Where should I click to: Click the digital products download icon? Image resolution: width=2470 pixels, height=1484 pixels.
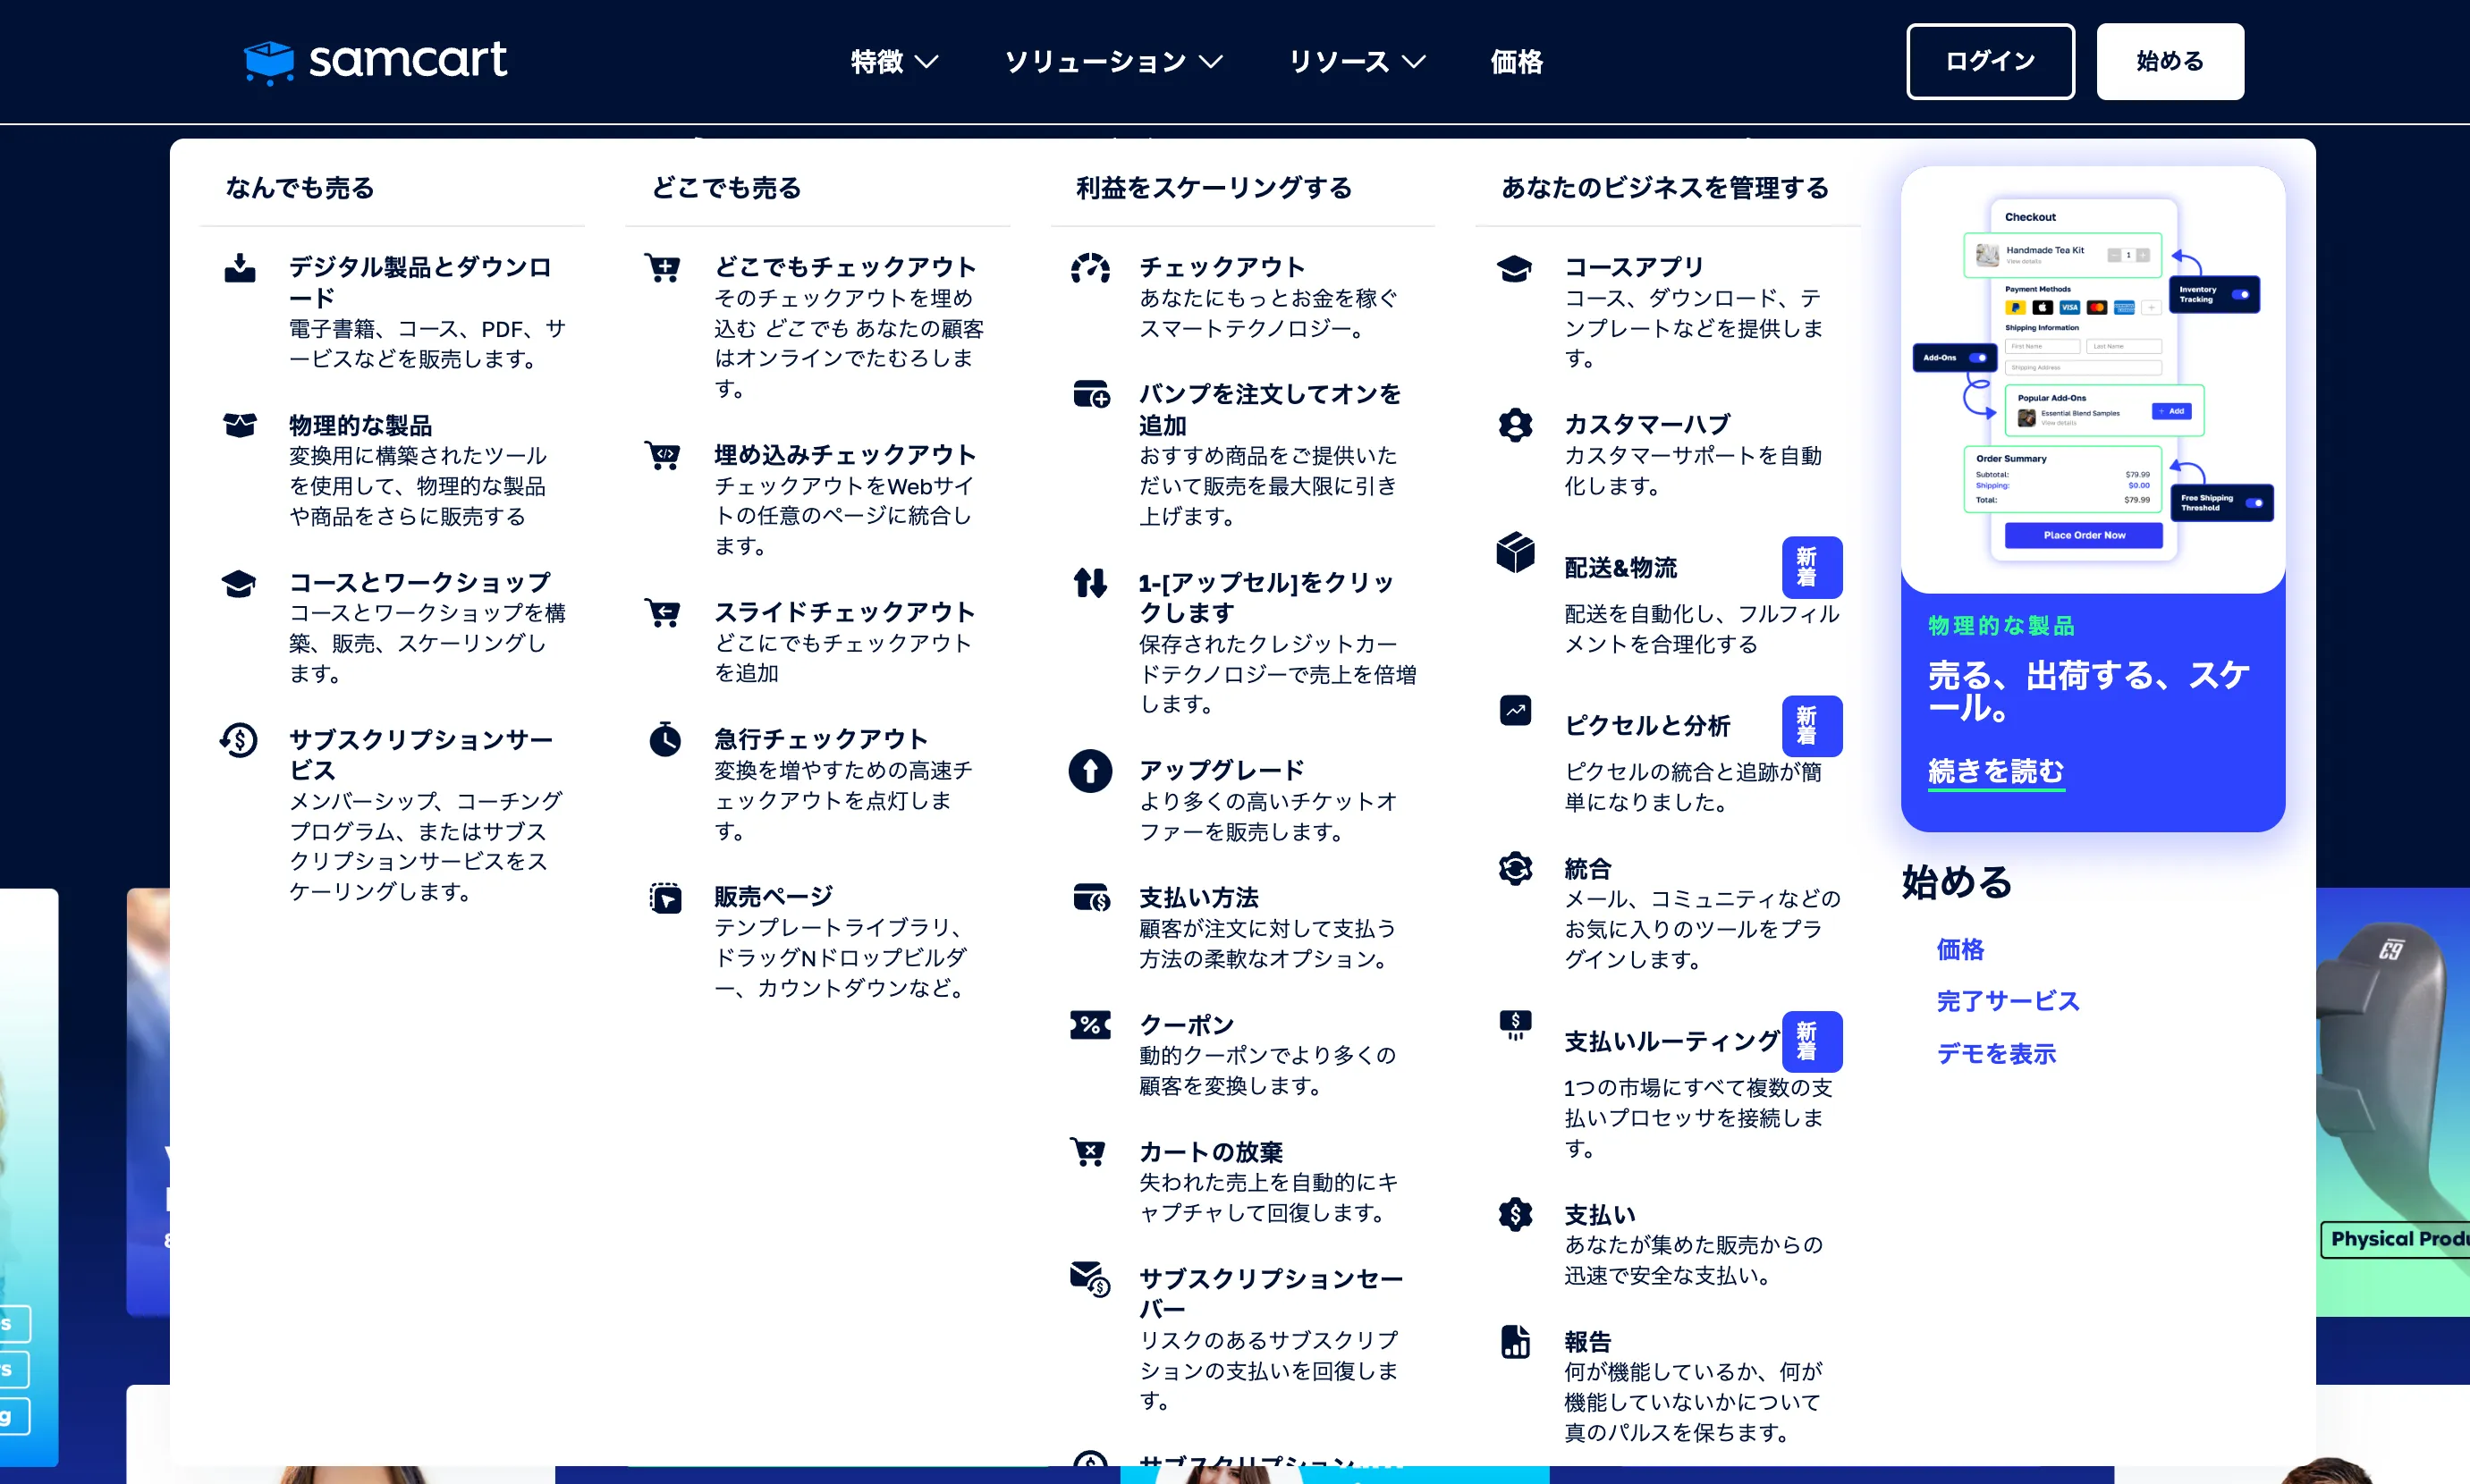pos(239,268)
